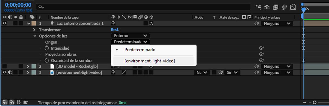The height and width of the screenshot is (106, 329).
Task: Click the timeline zoom slider handle
Action: [x=314, y=102]
